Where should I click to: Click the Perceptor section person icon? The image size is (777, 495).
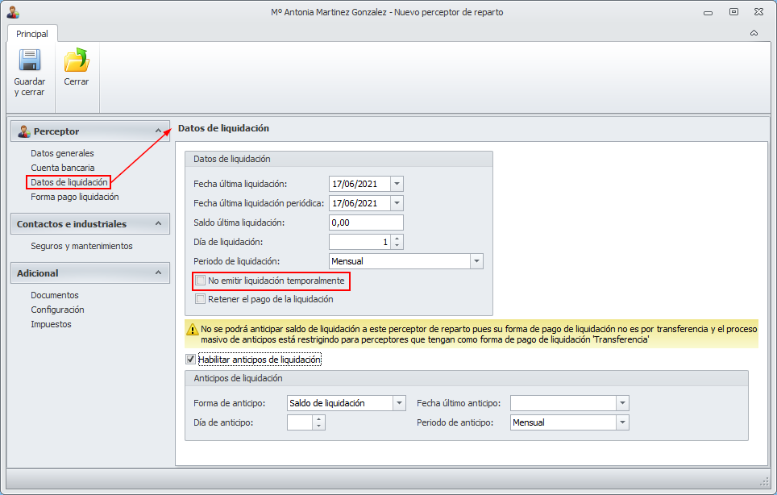24,131
